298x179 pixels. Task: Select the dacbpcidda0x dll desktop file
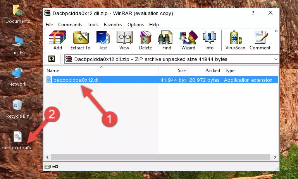pyautogui.click(x=17, y=141)
